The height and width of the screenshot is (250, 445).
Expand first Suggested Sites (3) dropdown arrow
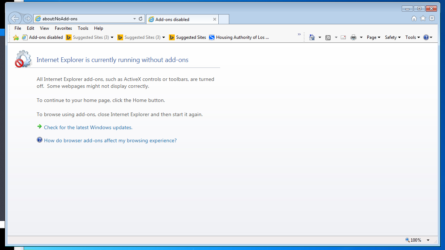pyautogui.click(x=112, y=37)
